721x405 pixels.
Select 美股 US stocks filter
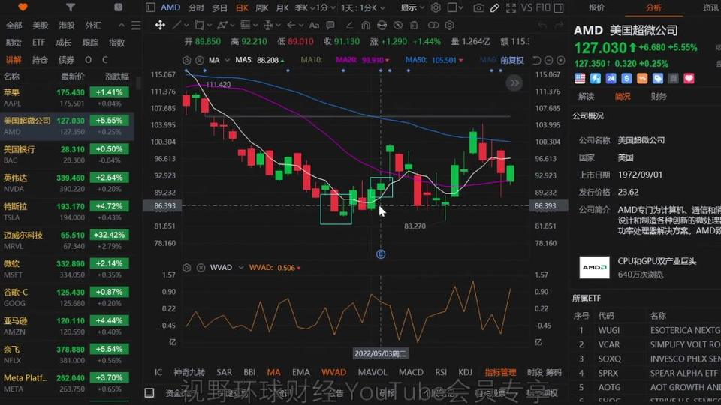pos(40,25)
